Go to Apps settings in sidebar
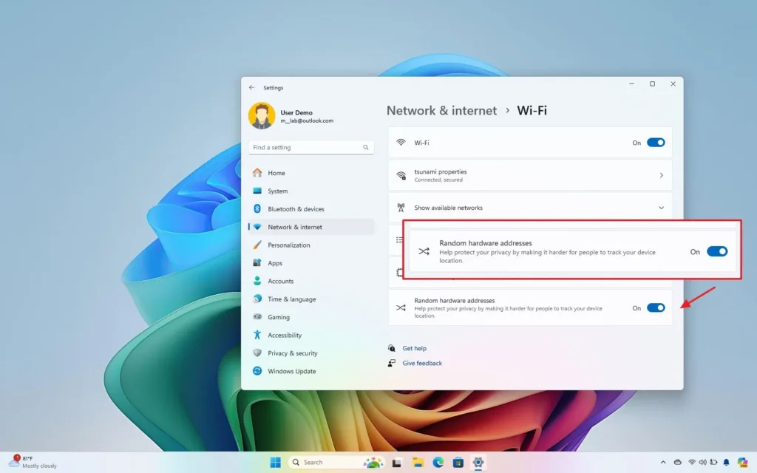 (311, 263)
